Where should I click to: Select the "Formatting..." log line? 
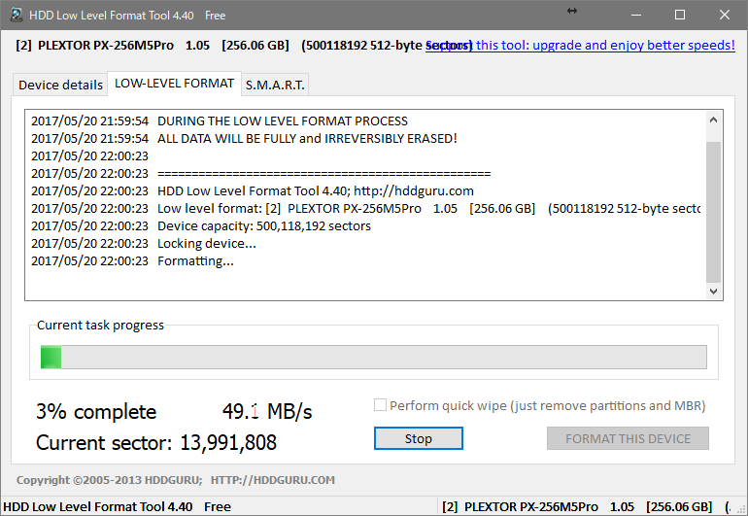pos(194,260)
